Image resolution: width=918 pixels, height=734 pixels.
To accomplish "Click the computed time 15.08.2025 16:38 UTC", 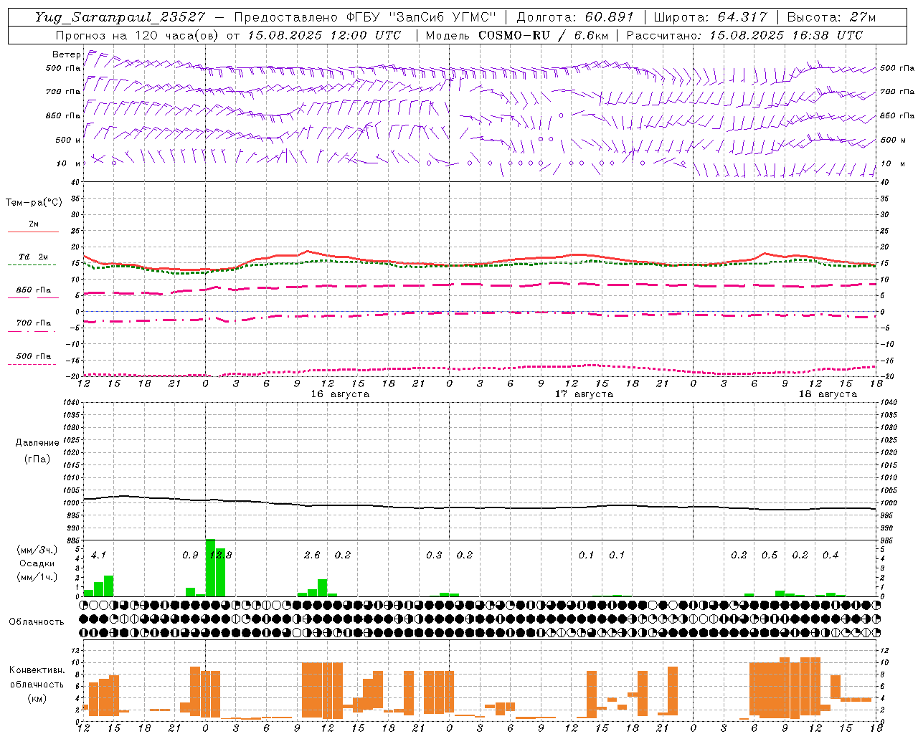I will click(786, 35).
